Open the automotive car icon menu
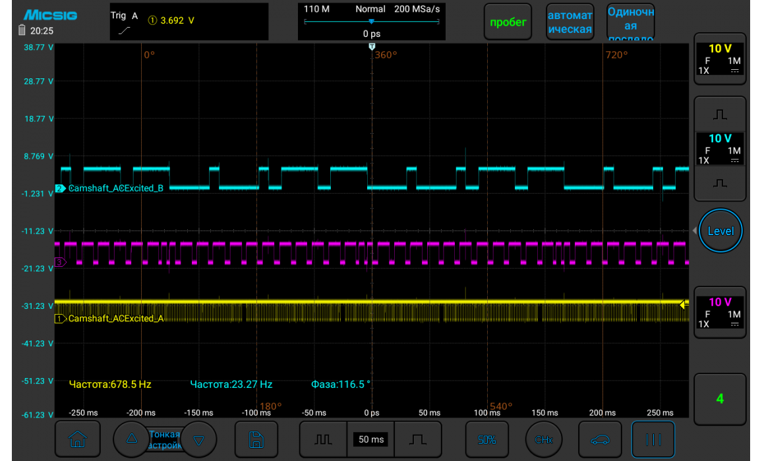This screenshot has height=461, width=762. pos(600,439)
